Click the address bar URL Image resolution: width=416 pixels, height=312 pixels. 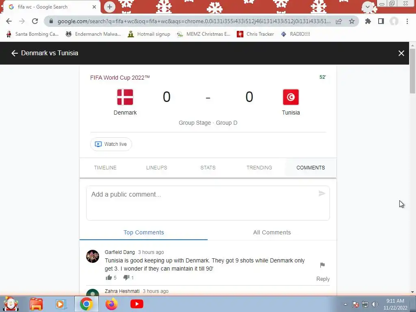coord(194,21)
